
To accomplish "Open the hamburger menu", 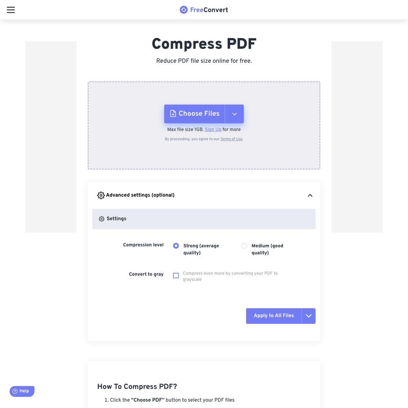I will tap(11, 10).
